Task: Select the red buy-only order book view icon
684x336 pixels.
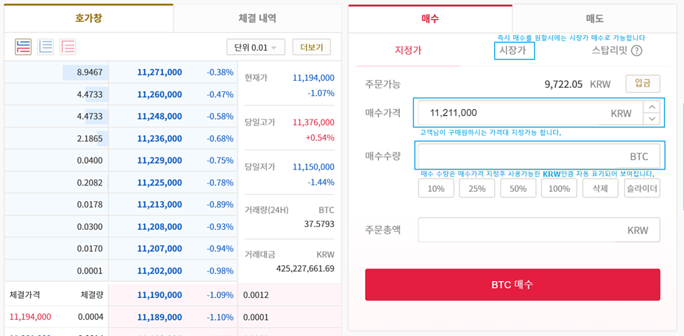Action: click(68, 46)
